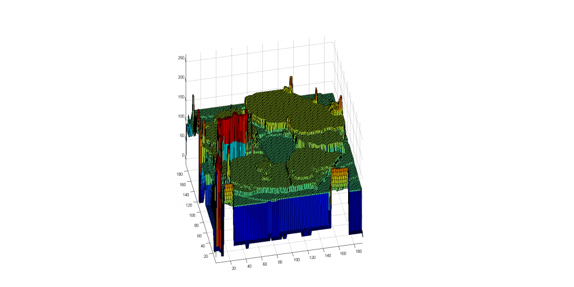Image resolution: width=574 pixels, height=287 pixels.
Task: Click the 0 tick label on vertical axis
Action: click(x=183, y=155)
